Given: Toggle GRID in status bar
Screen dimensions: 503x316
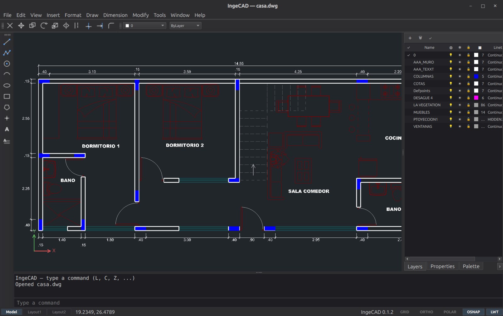Looking at the screenshot, I should pos(405,312).
